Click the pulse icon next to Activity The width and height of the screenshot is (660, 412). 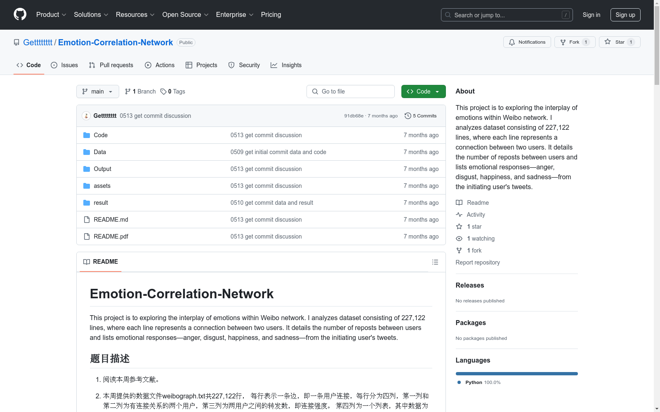(x=459, y=215)
